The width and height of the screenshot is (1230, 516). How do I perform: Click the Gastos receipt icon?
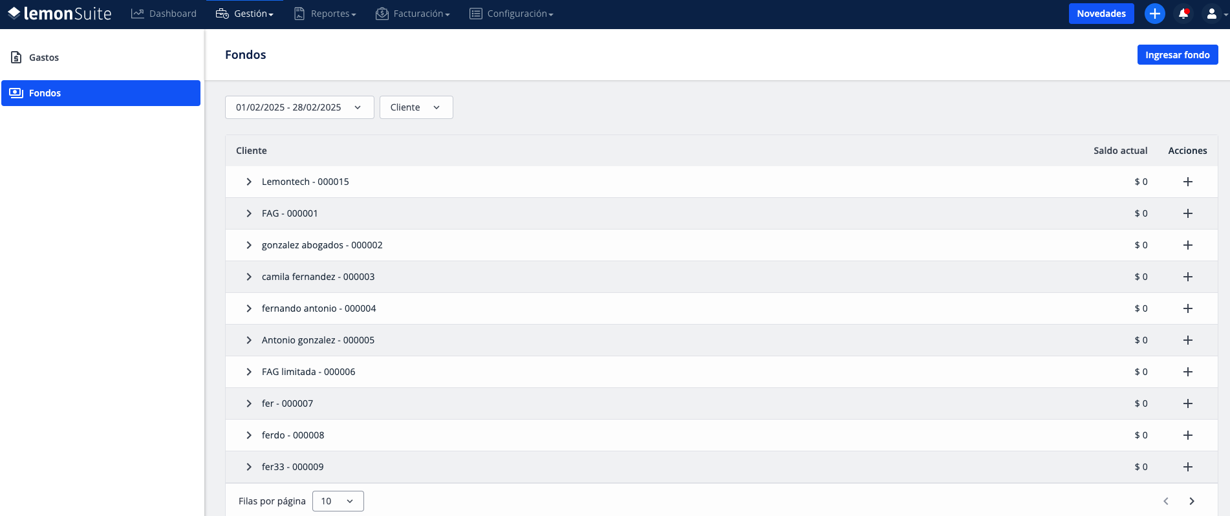(16, 58)
